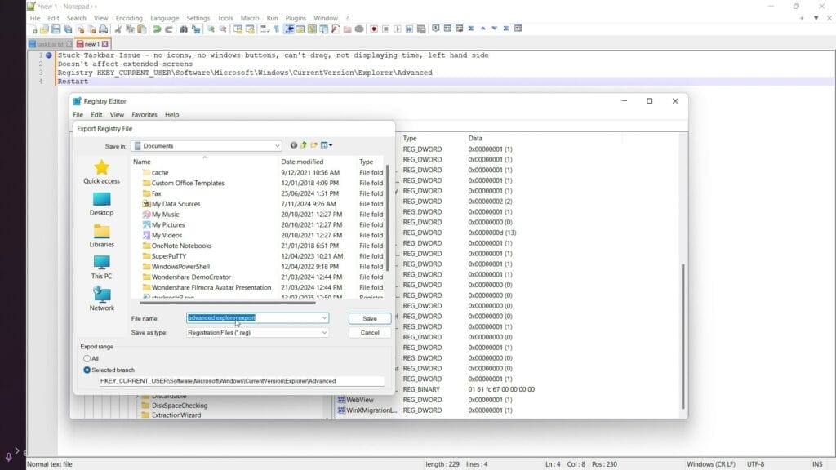Open the Save as type dropdown
The image size is (836, 470).
point(323,332)
